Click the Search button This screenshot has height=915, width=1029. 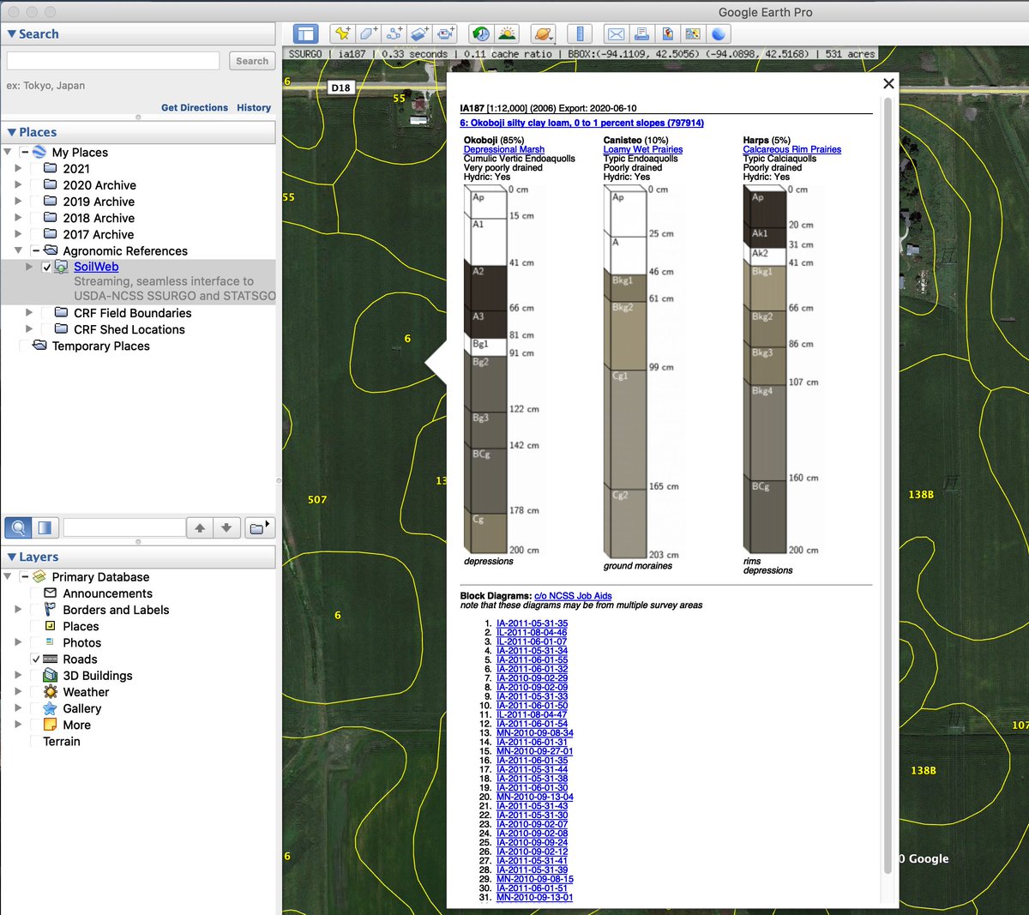pos(252,61)
